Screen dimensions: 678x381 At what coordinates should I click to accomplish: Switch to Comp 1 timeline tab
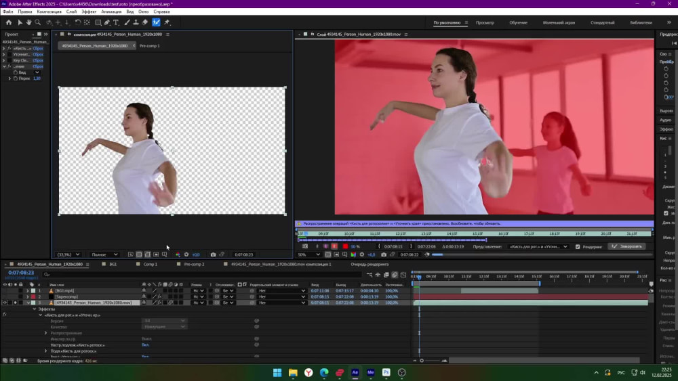click(151, 264)
